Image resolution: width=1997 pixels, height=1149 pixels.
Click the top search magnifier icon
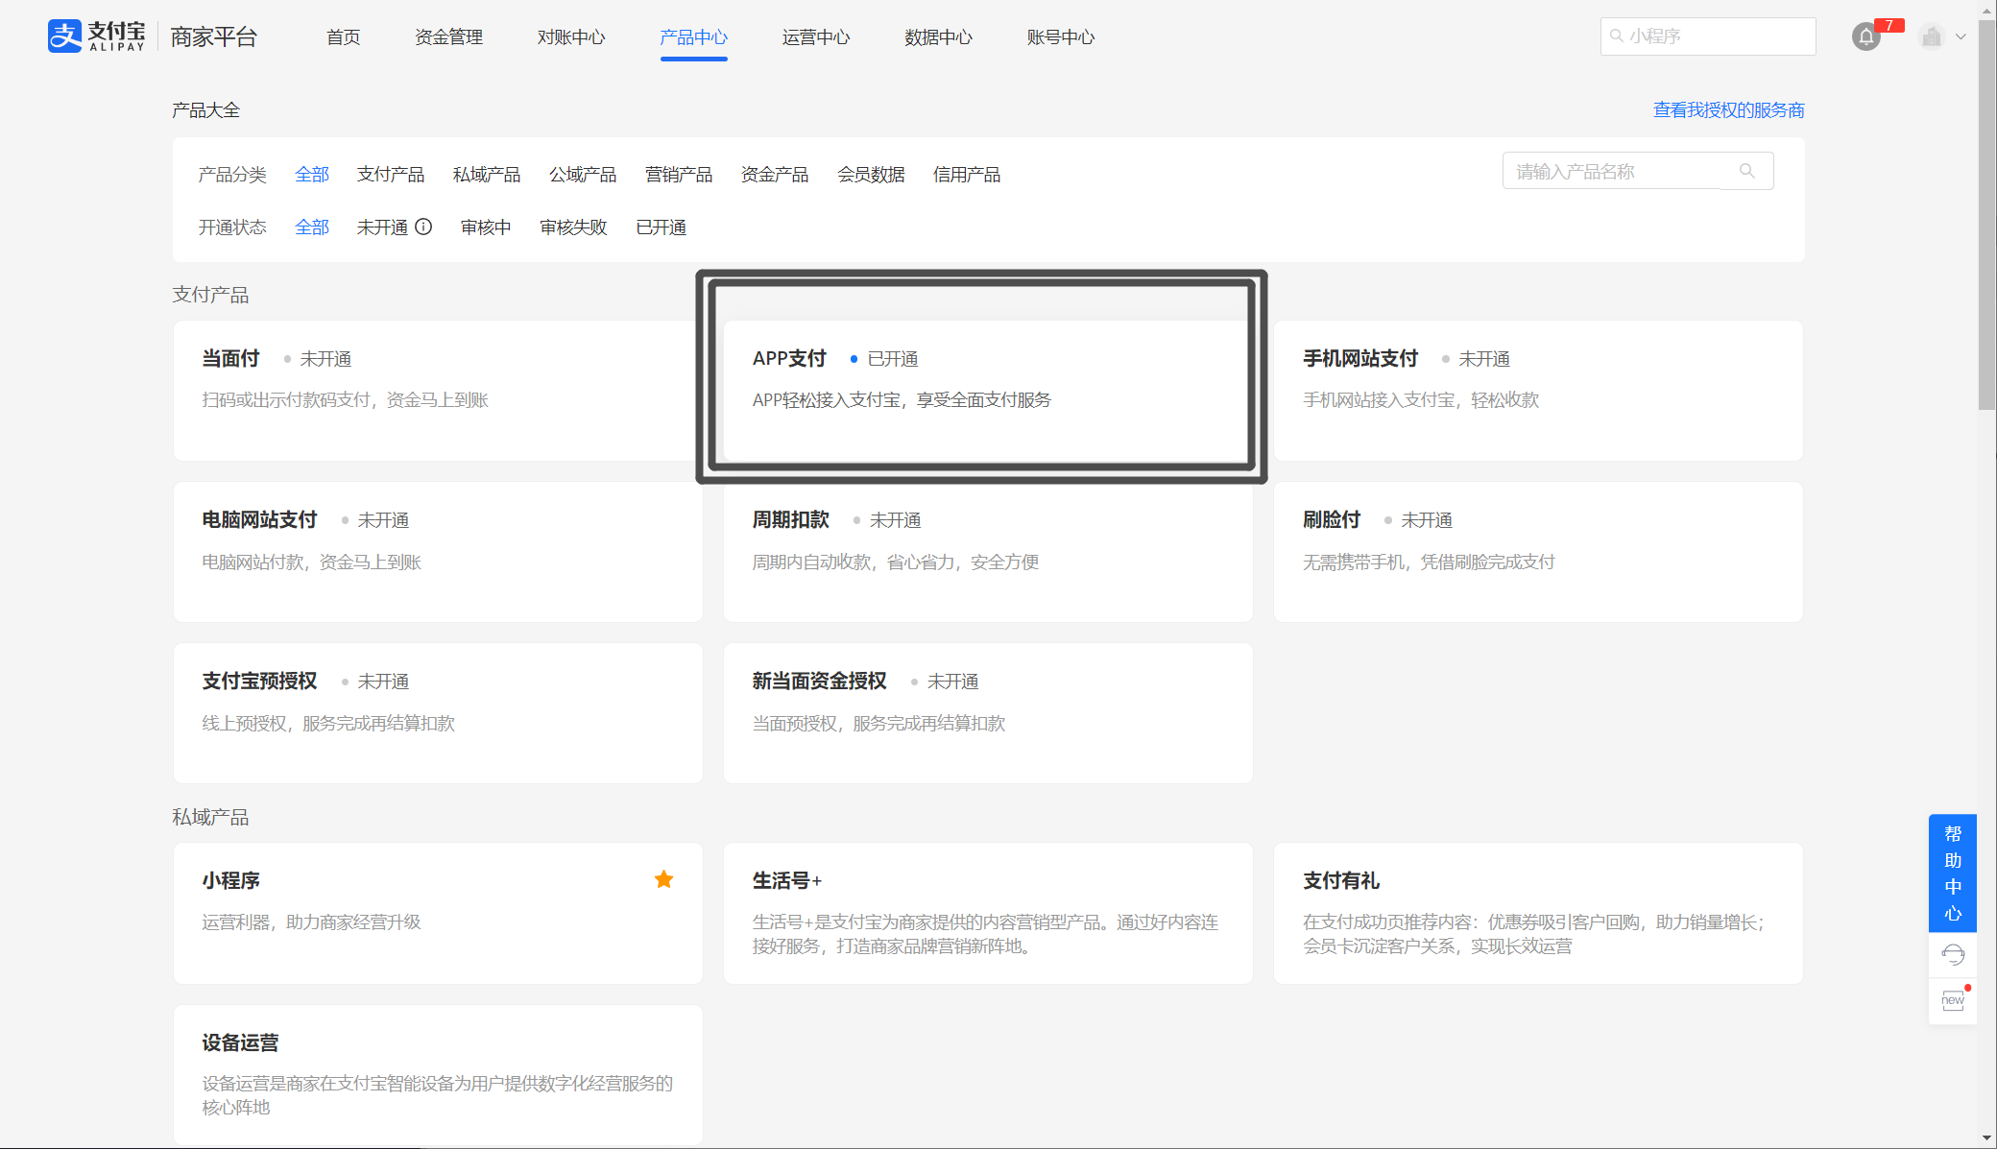point(1617,36)
